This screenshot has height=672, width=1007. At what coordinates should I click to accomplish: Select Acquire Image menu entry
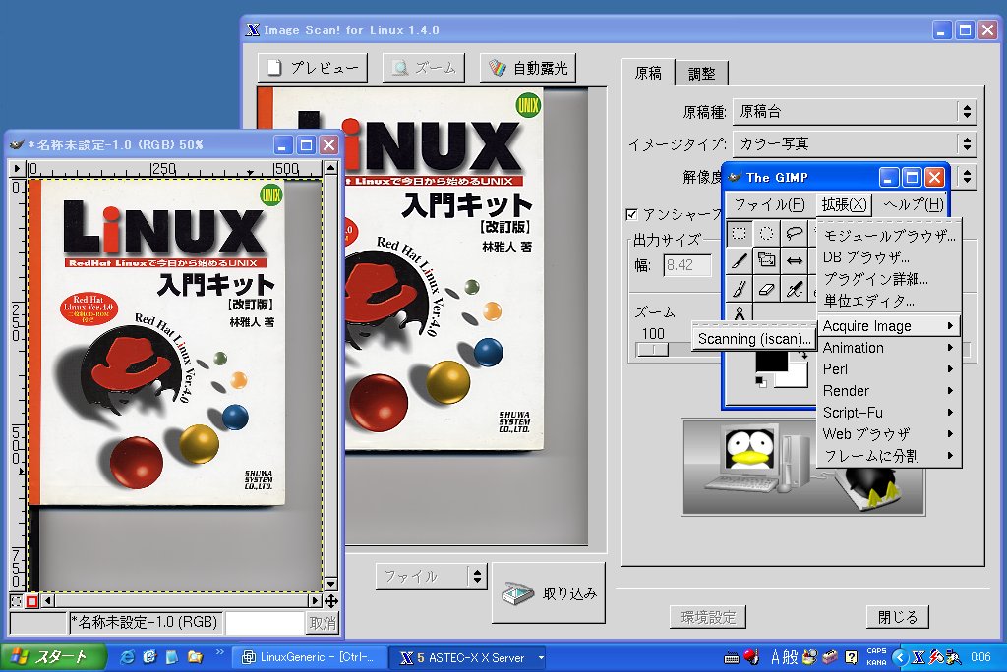coord(889,326)
